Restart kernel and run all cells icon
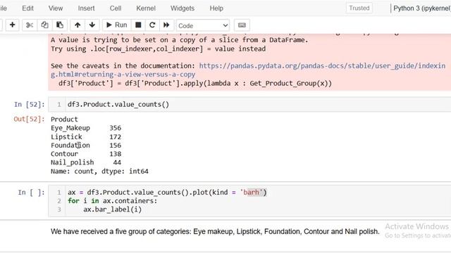The image size is (451, 253). pyautogui.click(x=166, y=25)
